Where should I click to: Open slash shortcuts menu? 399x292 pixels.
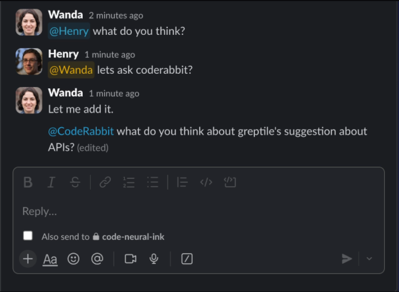187,259
